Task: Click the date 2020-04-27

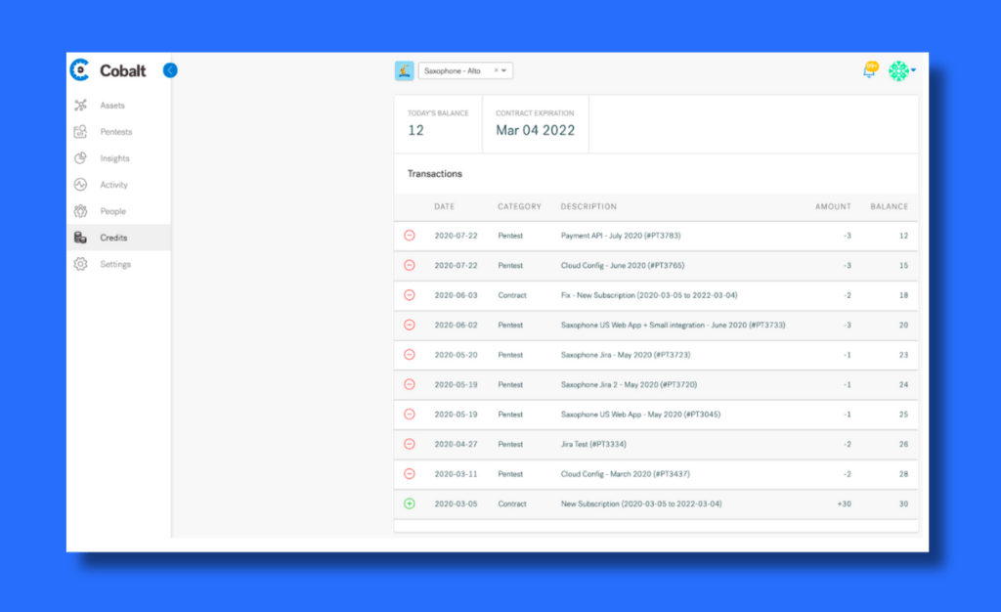Action: pyautogui.click(x=456, y=444)
